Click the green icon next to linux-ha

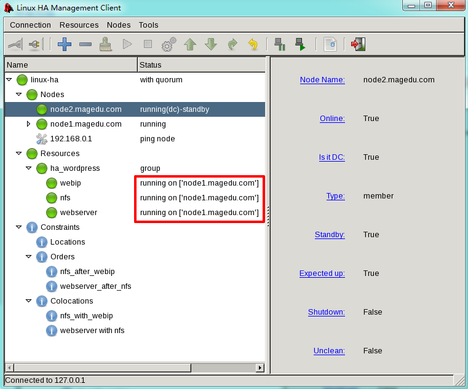click(22, 80)
